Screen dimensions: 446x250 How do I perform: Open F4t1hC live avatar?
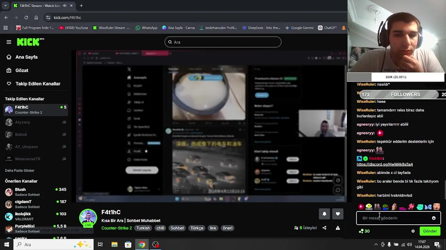click(x=88, y=218)
